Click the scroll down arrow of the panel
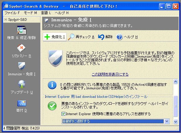This screenshot has width=181, height=133. [x=175, y=122]
